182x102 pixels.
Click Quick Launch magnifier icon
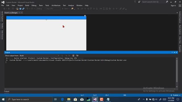[x=167, y=2]
